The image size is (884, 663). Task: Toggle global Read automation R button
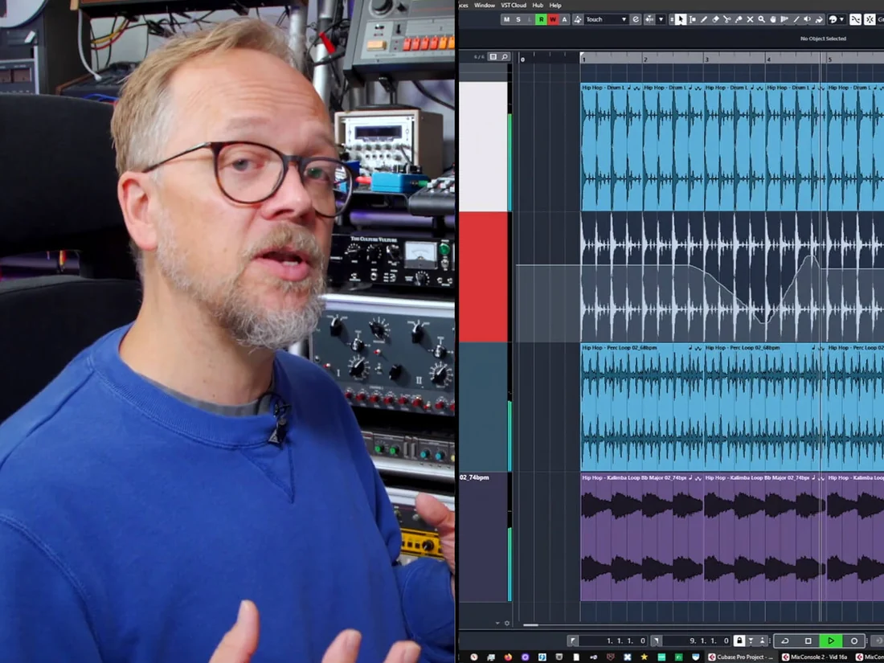541,20
